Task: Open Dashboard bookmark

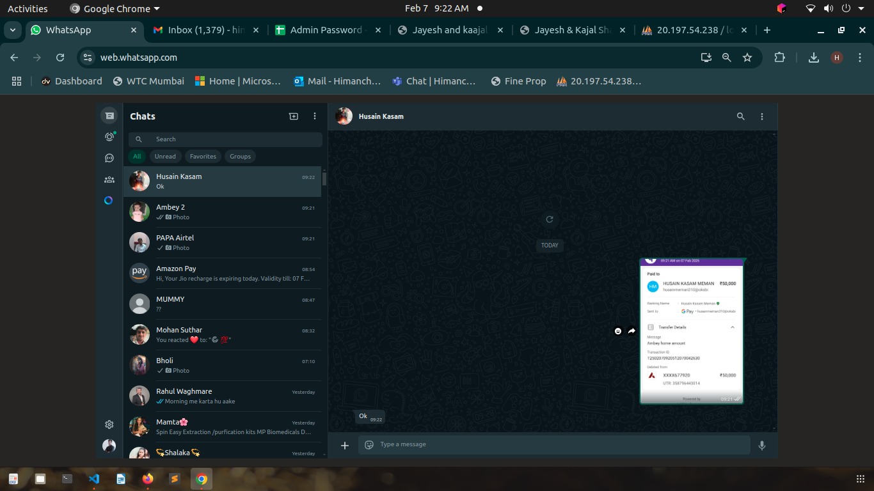Action: click(72, 81)
